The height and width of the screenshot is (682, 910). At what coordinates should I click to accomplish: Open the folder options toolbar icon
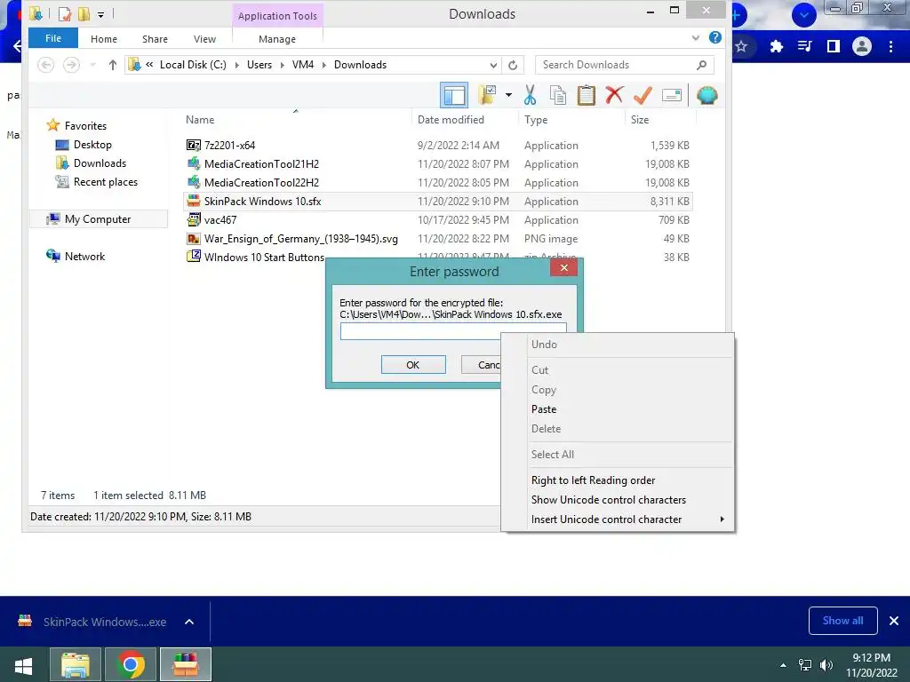coord(487,95)
